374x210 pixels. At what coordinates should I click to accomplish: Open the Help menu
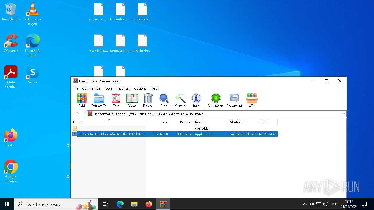(x=154, y=88)
